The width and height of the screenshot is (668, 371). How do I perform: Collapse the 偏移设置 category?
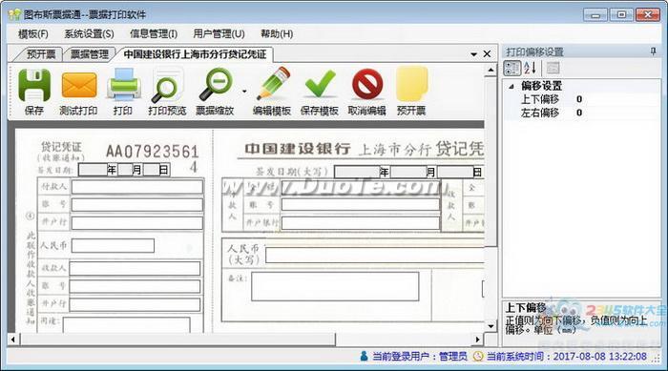click(x=511, y=86)
